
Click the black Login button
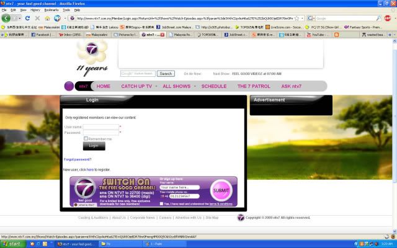coord(94,146)
